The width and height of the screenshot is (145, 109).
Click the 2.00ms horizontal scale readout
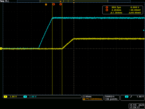coord(87,97)
